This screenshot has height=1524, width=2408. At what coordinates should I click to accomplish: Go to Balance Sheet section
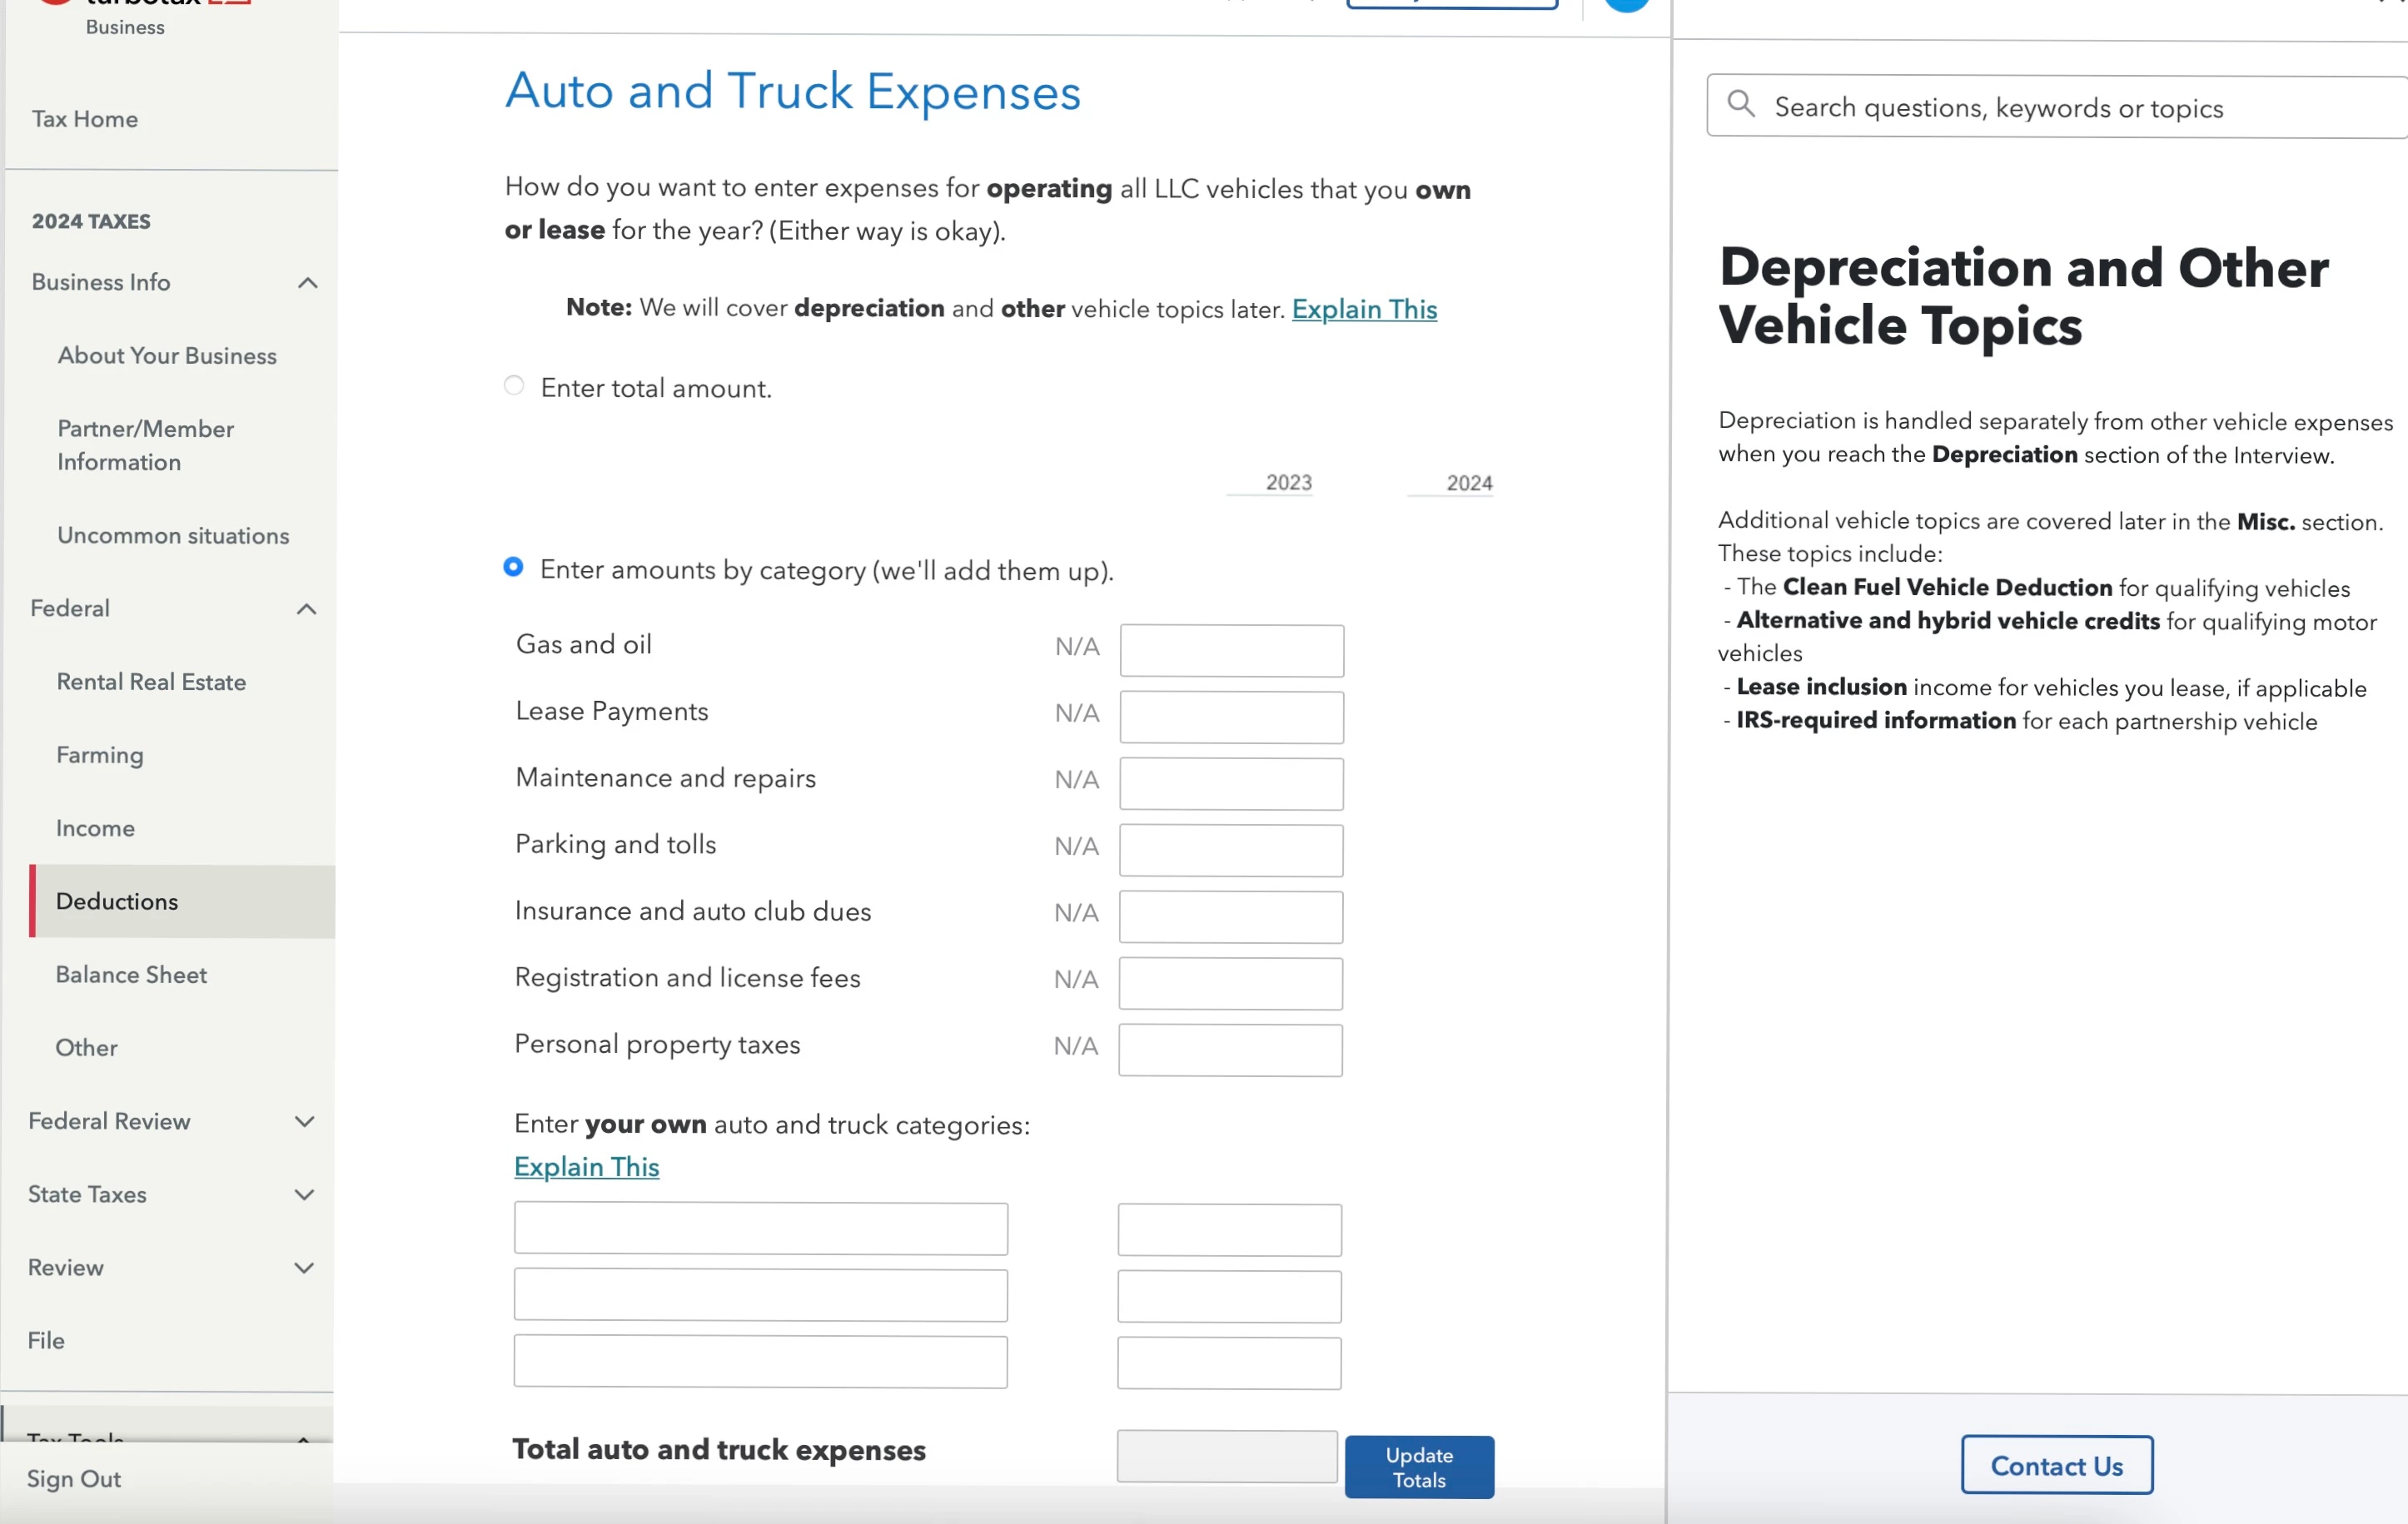coord(131,975)
